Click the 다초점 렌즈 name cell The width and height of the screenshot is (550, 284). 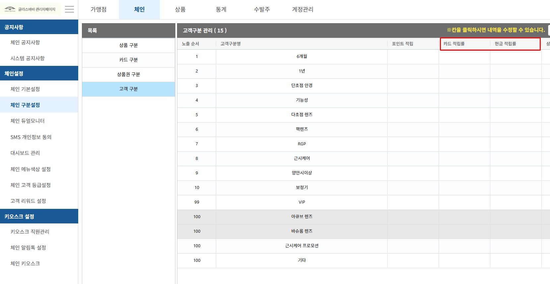tap(302, 115)
